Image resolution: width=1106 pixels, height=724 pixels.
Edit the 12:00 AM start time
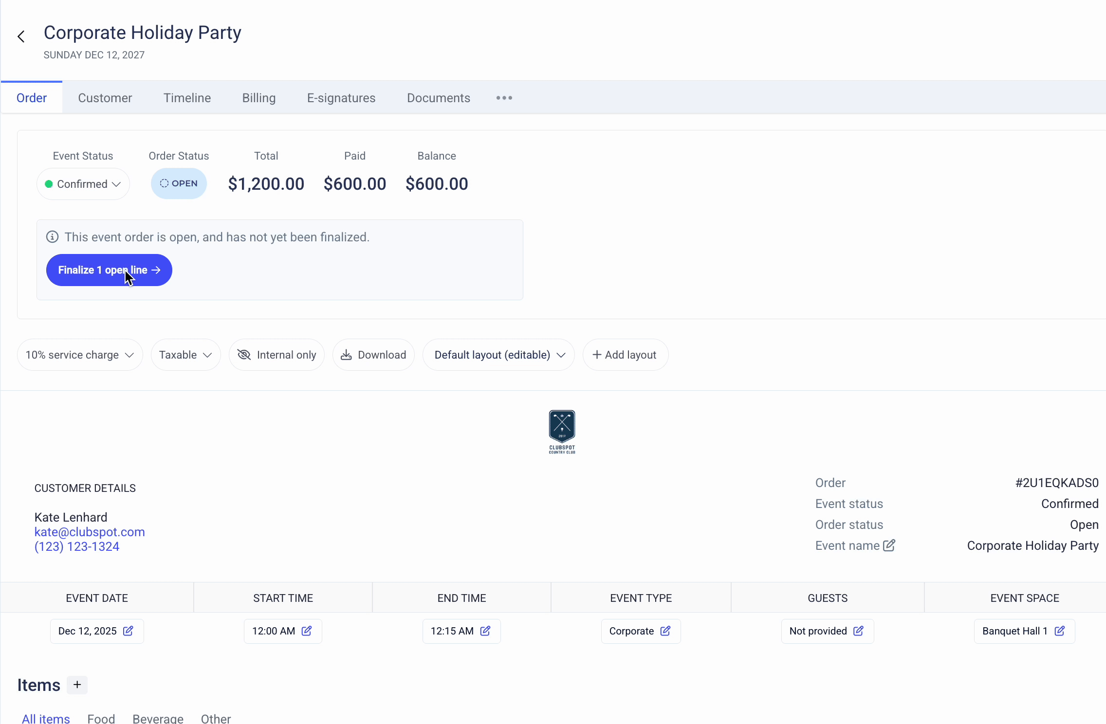tap(307, 631)
